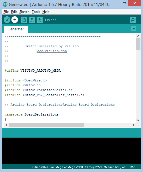This screenshot has height=172, width=143.
Task: Open the File menu
Action: click(6, 12)
